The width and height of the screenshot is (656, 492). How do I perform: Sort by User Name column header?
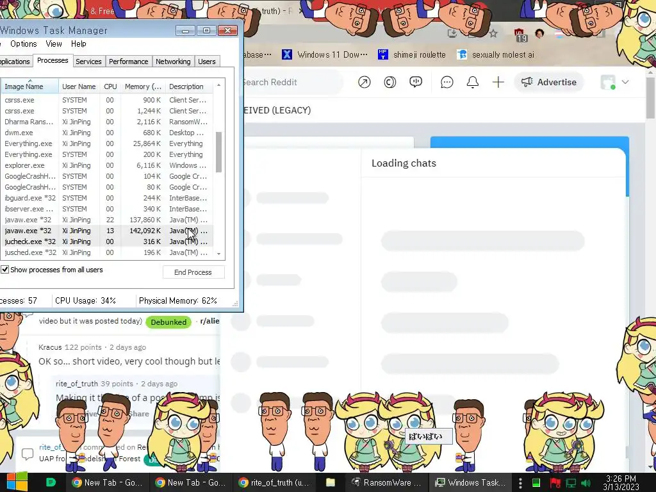coord(79,86)
